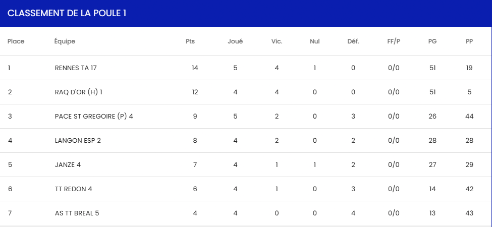This screenshot has height=227, width=492.
Task: Click the Place column header
Action: point(16,41)
